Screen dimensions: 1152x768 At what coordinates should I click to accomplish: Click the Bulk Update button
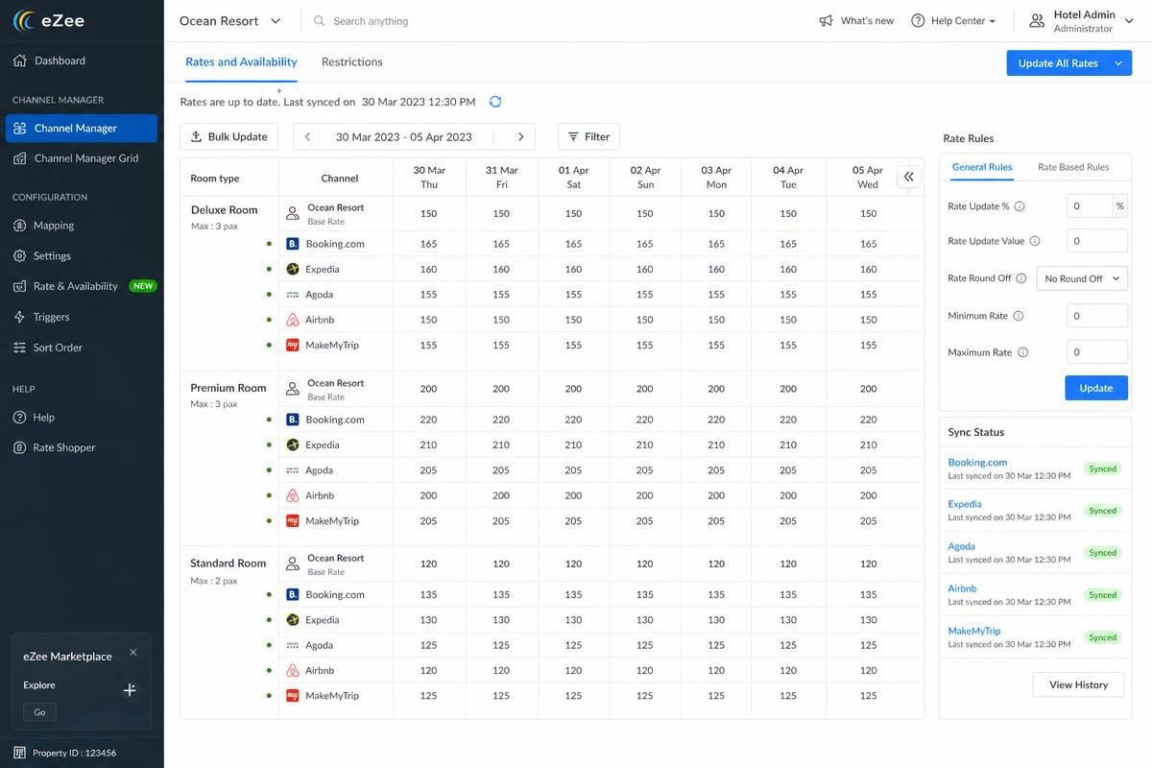coord(229,137)
